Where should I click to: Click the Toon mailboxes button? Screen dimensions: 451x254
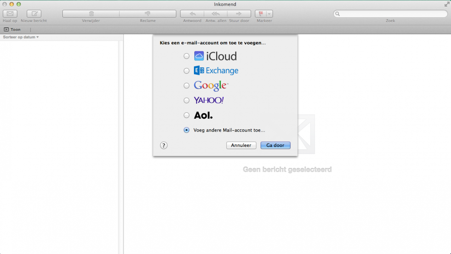tap(12, 29)
